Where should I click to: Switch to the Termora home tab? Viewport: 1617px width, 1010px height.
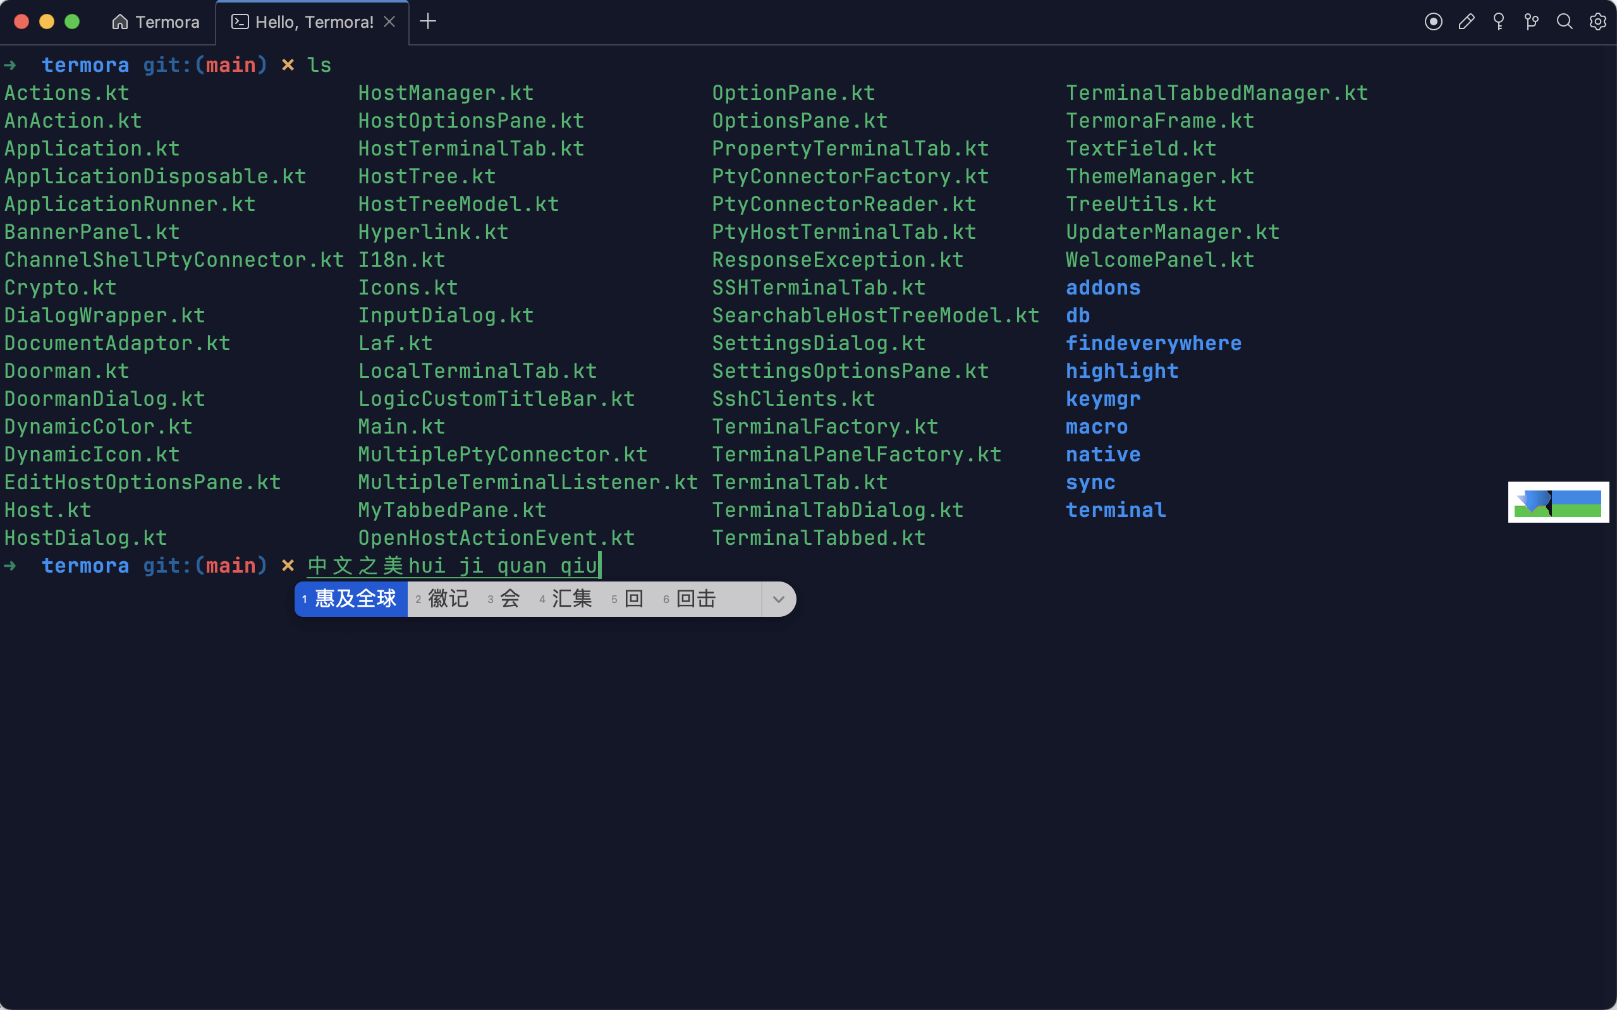click(155, 22)
